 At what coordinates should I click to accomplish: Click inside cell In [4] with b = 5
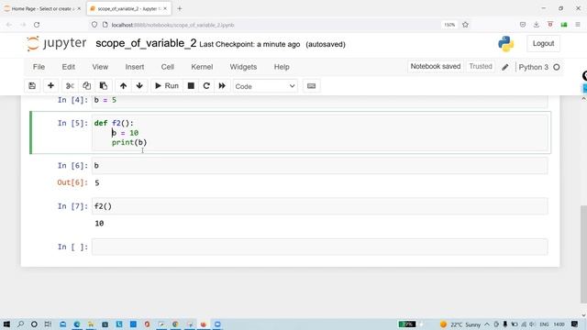(320, 100)
